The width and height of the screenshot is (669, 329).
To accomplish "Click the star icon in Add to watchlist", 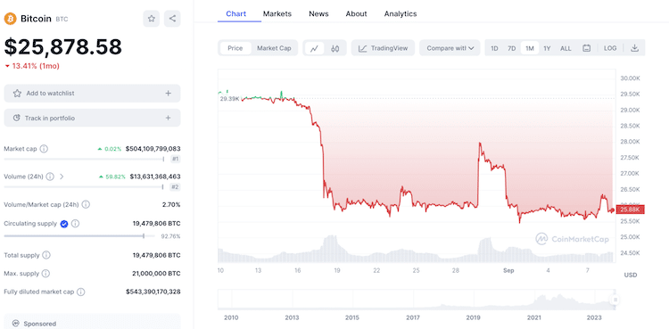I will [x=17, y=94].
